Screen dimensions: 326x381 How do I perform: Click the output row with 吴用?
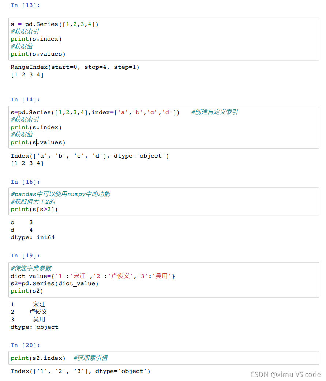pyautogui.click(x=28, y=320)
